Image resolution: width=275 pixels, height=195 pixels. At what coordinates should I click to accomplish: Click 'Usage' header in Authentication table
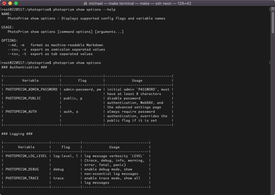137,80
